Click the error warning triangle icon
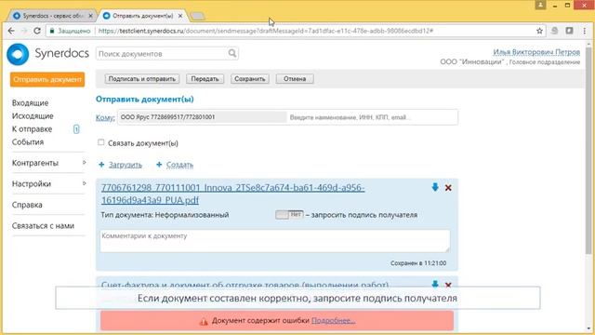This screenshot has width=595, height=335. (204, 321)
